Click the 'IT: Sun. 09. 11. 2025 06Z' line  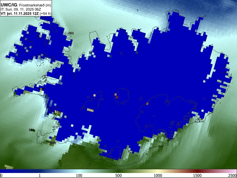[x=21, y=9]
